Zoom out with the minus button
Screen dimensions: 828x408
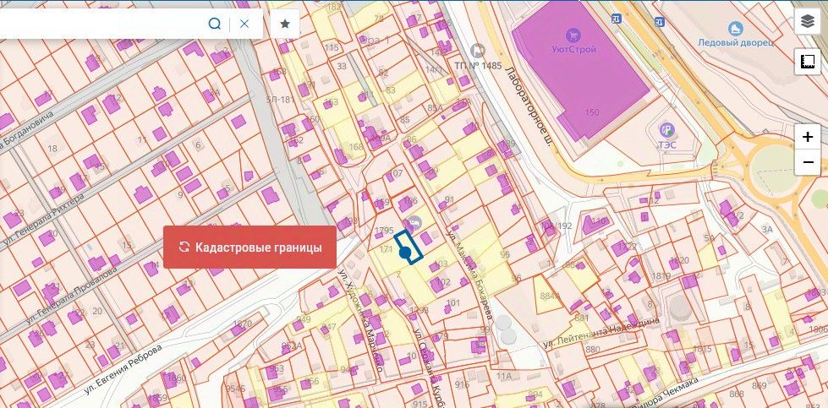tap(808, 162)
